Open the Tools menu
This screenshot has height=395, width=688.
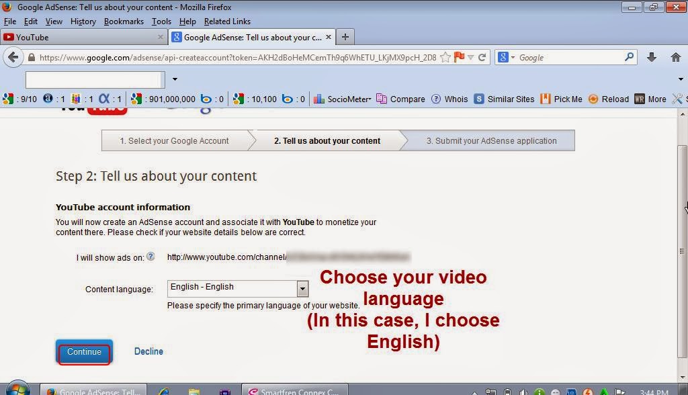[x=161, y=21]
